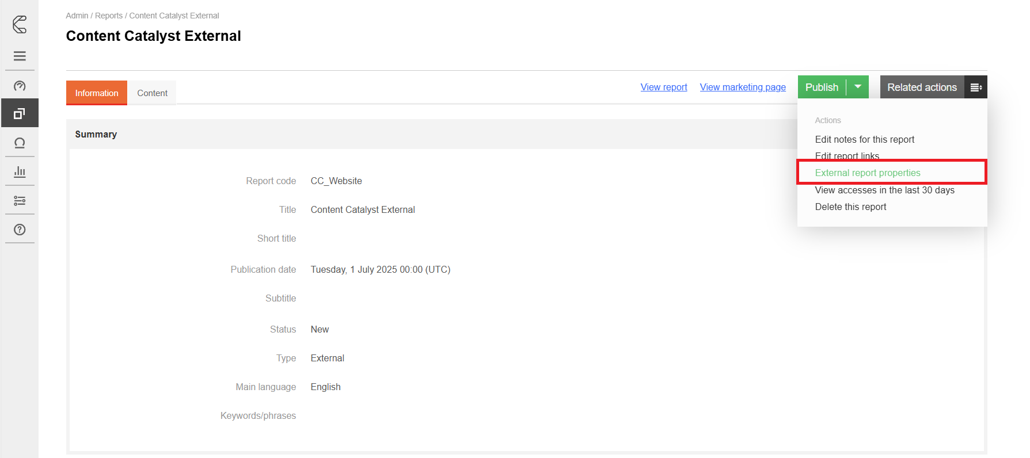This screenshot has width=1030, height=458.
Task: Click the Keywords/phrases label
Action: coord(258,415)
